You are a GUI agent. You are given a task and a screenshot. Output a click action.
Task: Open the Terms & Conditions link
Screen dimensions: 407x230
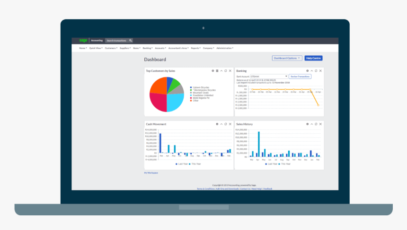tap(205, 189)
